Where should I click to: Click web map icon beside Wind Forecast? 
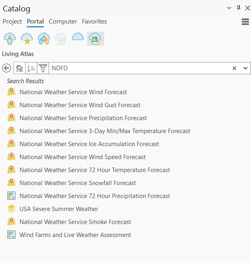click(11, 92)
